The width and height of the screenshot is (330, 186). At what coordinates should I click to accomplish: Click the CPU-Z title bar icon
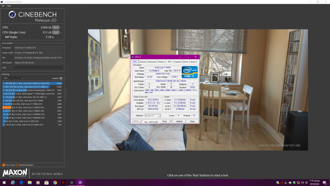132,57
